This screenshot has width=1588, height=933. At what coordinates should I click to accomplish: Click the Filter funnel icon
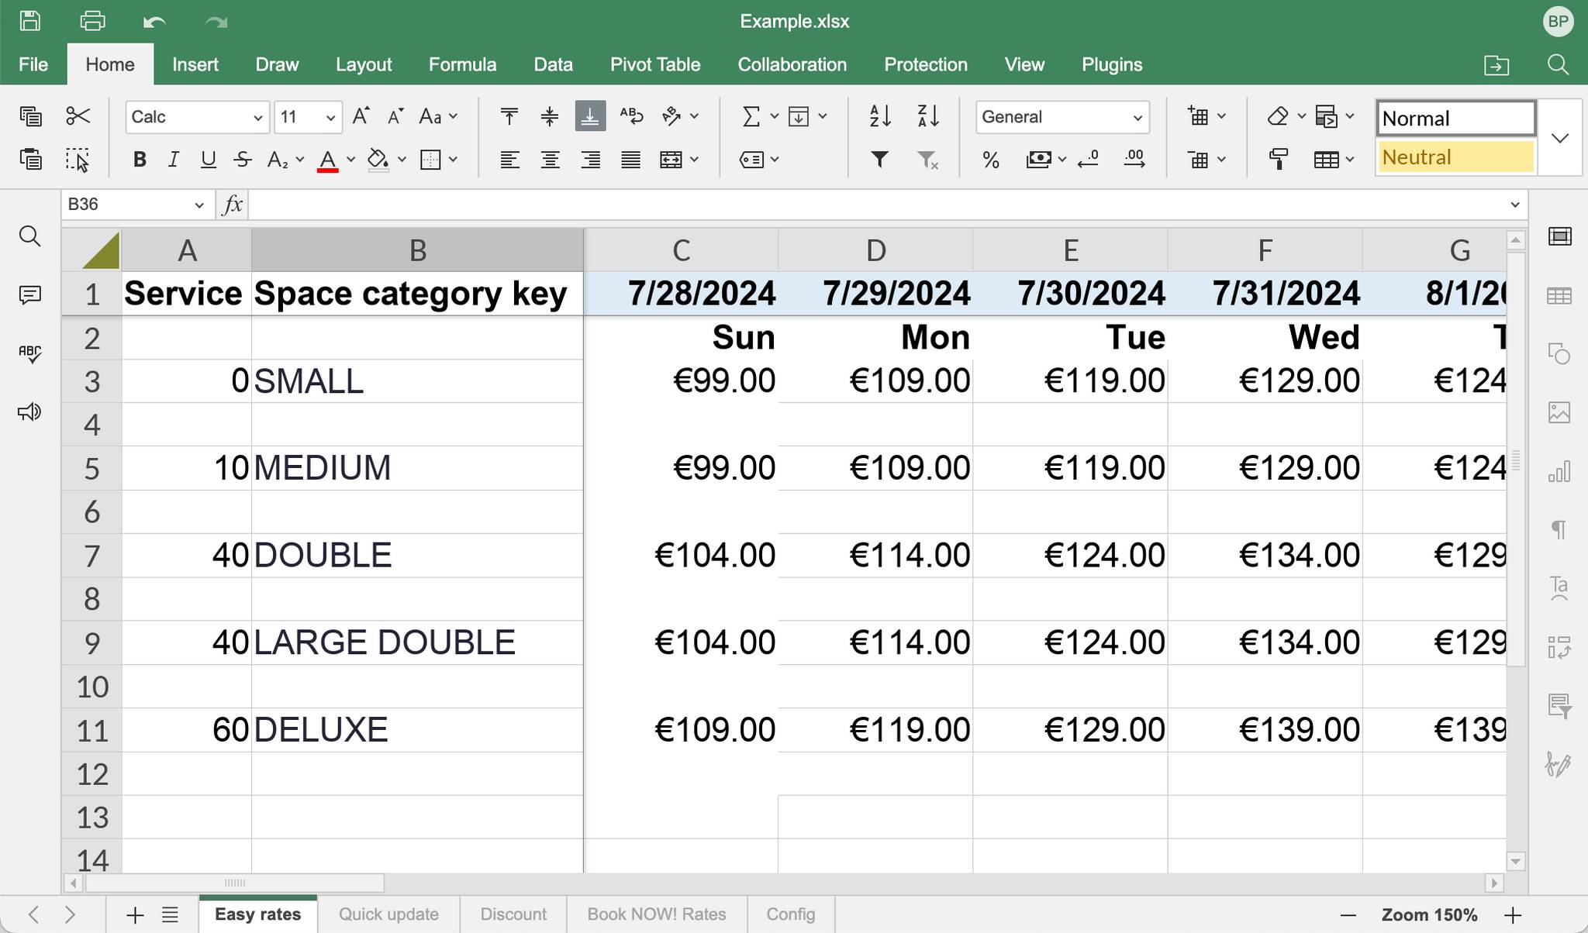pyautogui.click(x=879, y=160)
